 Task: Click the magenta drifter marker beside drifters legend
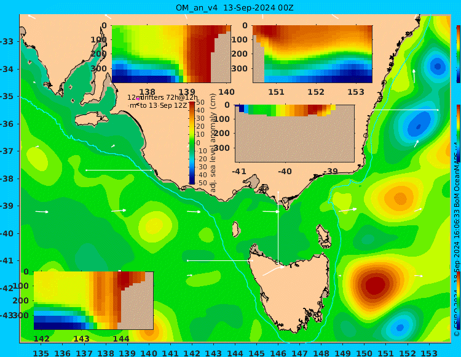pyautogui.click(x=138, y=99)
